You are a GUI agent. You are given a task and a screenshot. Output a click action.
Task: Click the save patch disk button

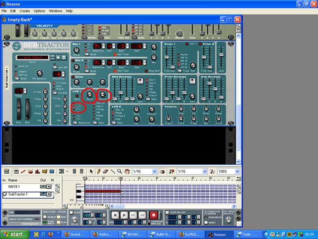(64, 58)
